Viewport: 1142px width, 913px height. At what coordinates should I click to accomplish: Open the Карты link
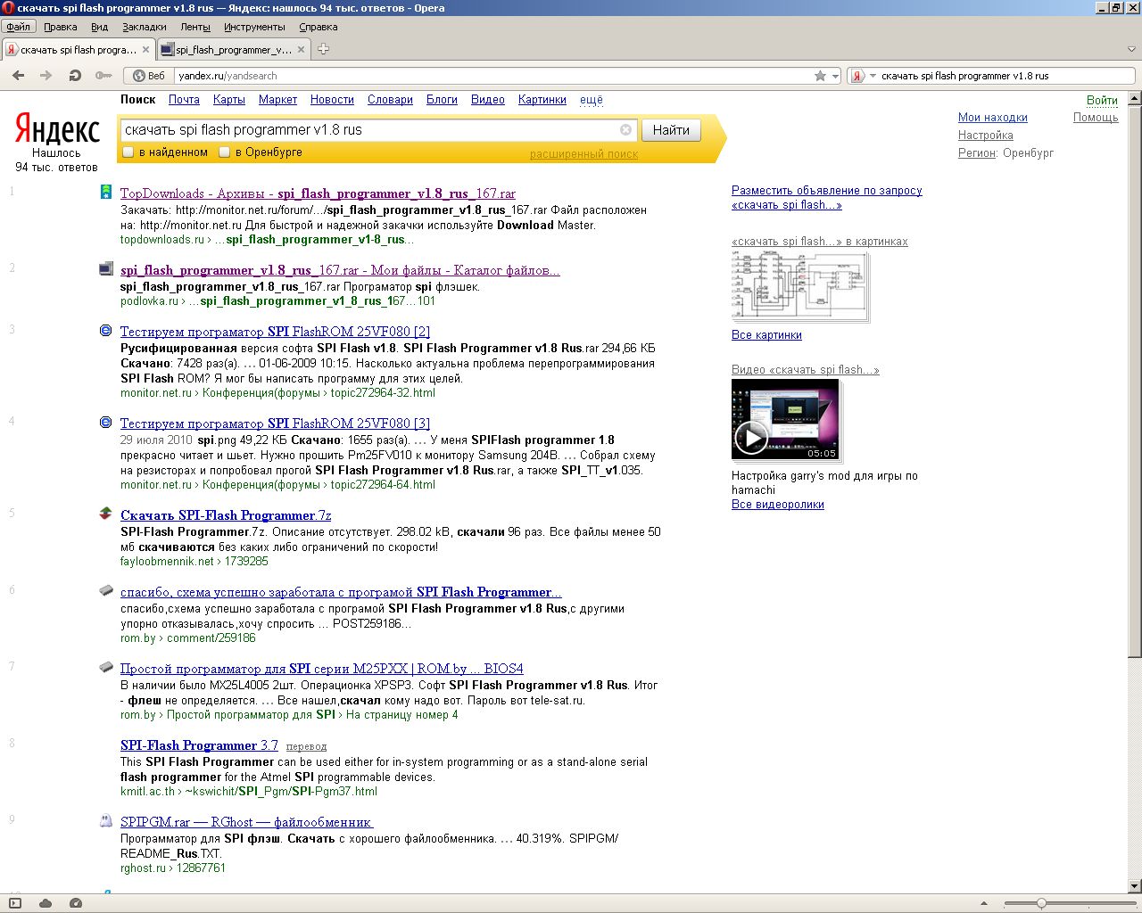tap(229, 100)
